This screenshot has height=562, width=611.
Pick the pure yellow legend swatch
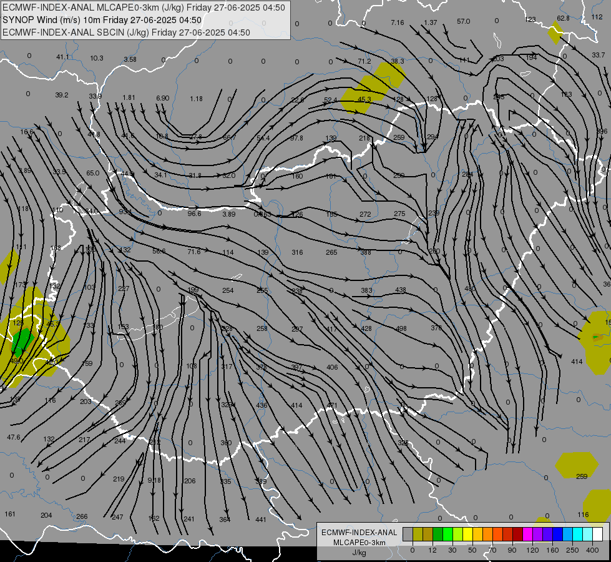click(467, 535)
